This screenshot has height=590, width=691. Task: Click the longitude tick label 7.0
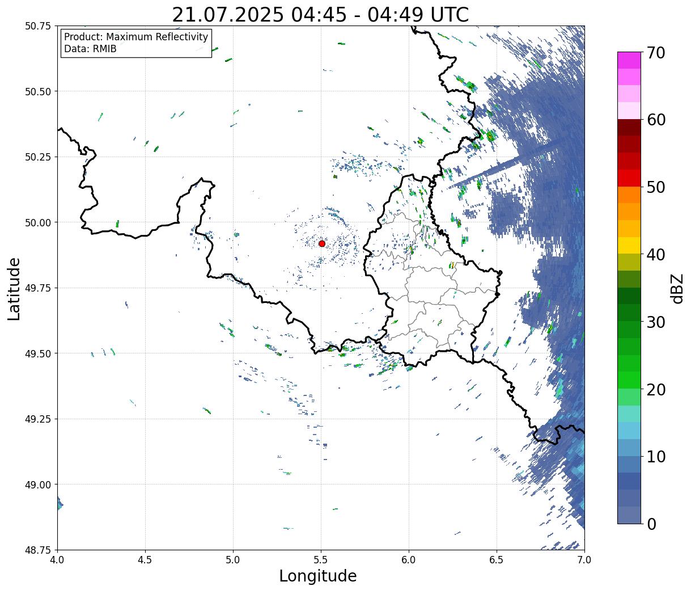[x=584, y=559]
